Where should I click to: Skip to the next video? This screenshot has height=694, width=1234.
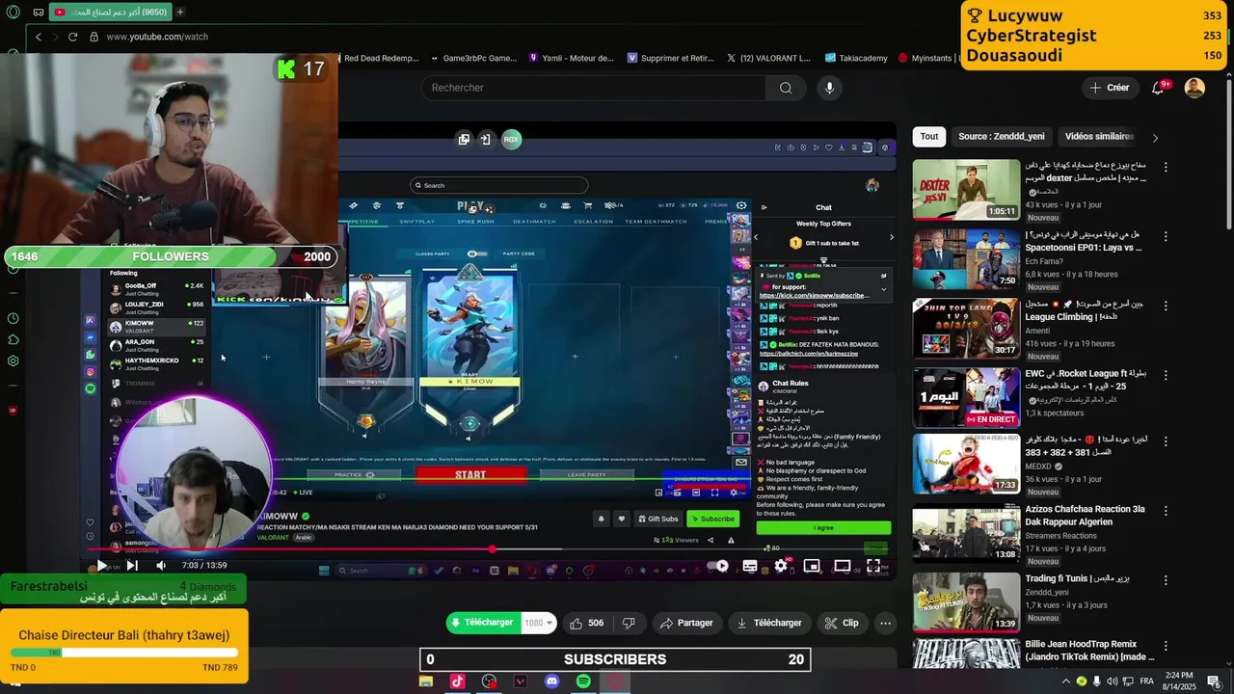coord(132,566)
